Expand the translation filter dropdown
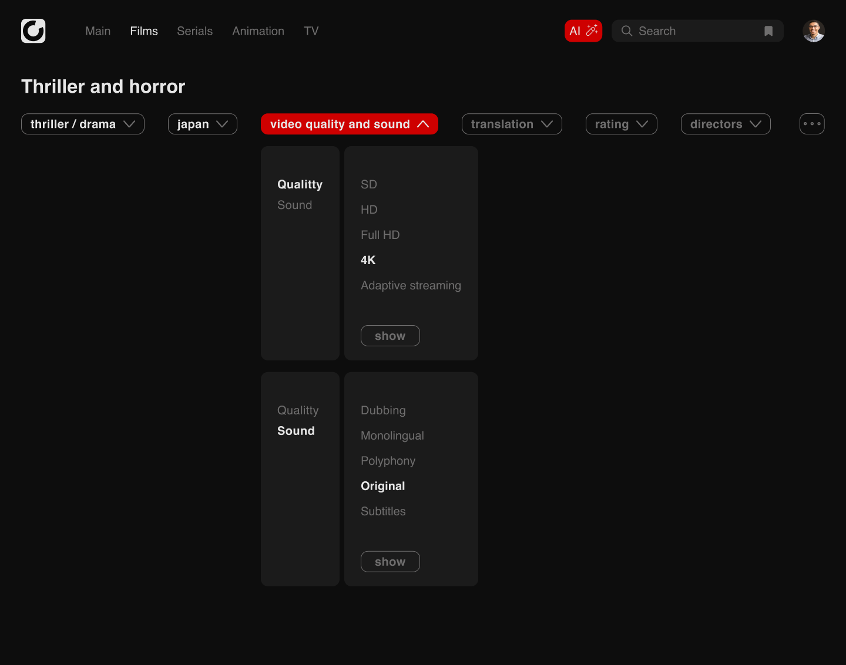 click(511, 124)
